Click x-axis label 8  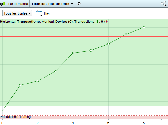(x=144, y=123)
